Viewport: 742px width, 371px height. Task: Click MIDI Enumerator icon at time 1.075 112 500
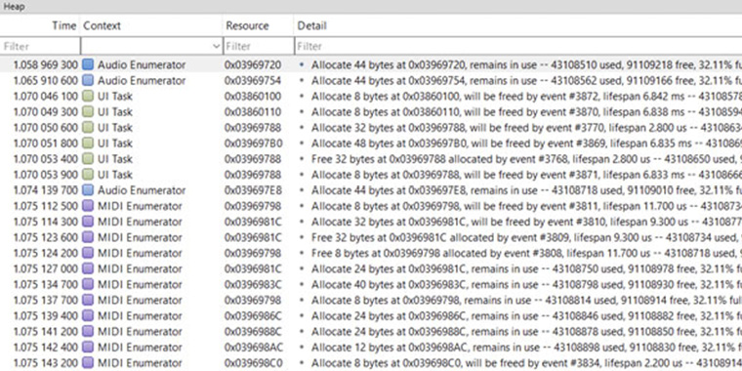click(88, 206)
